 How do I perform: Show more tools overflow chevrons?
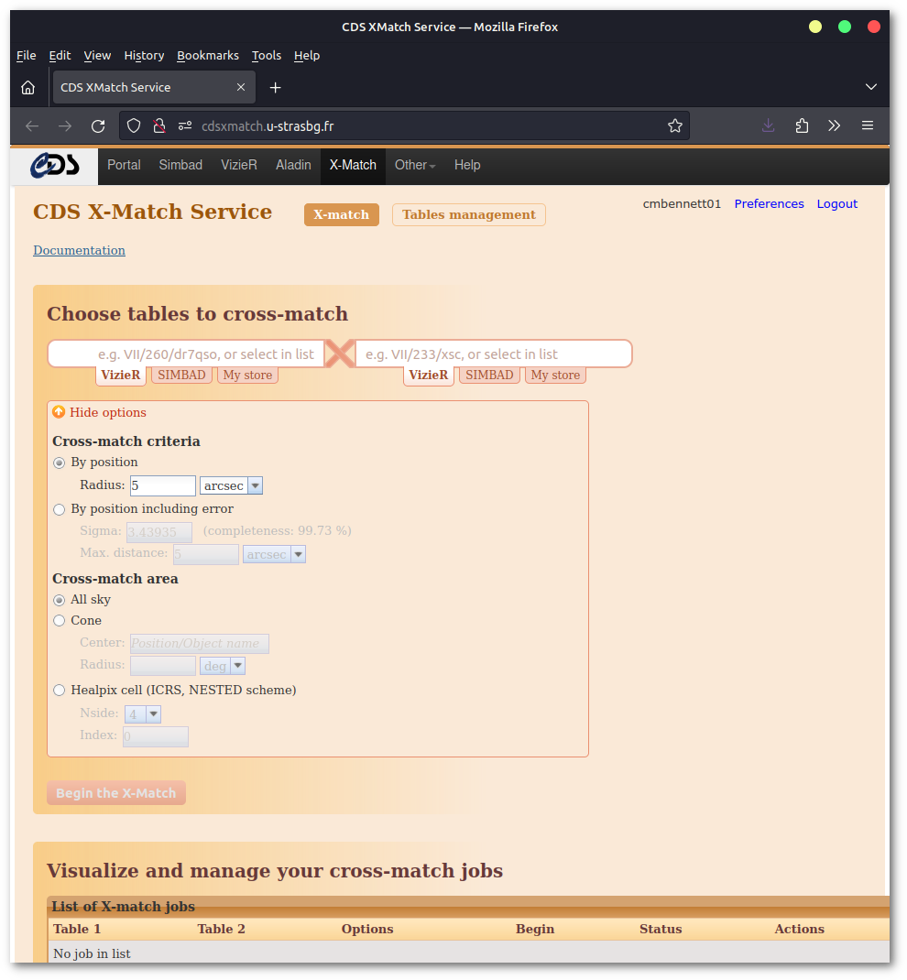coord(834,126)
